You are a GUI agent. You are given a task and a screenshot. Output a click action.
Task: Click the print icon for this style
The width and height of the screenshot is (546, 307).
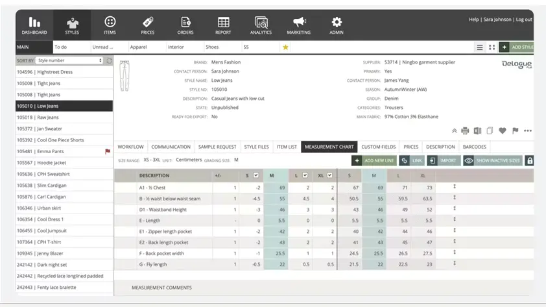click(465, 131)
